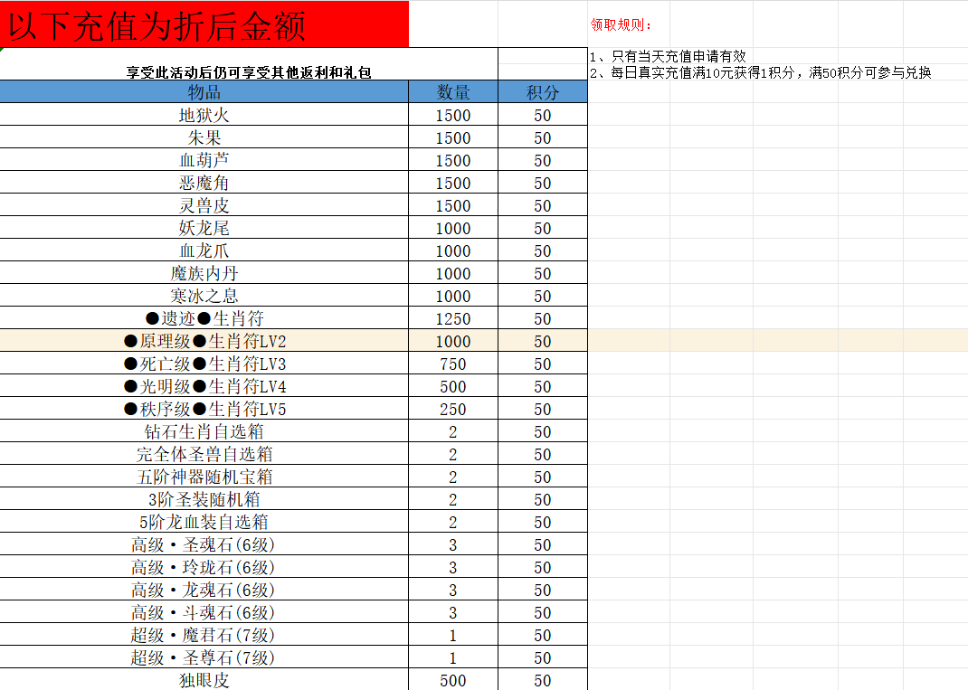Select the 魔族内丹 item cell
Viewport: 968px width, 690px height.
[x=204, y=273]
